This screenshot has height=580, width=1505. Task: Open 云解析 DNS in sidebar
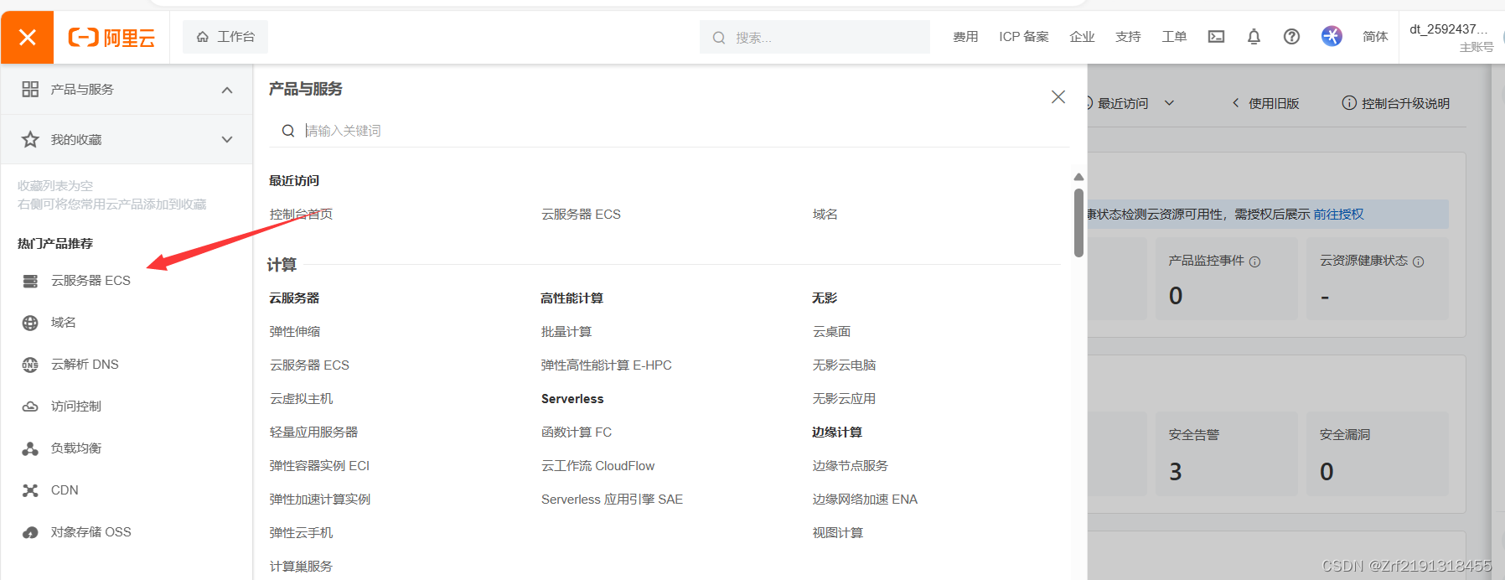coord(85,365)
